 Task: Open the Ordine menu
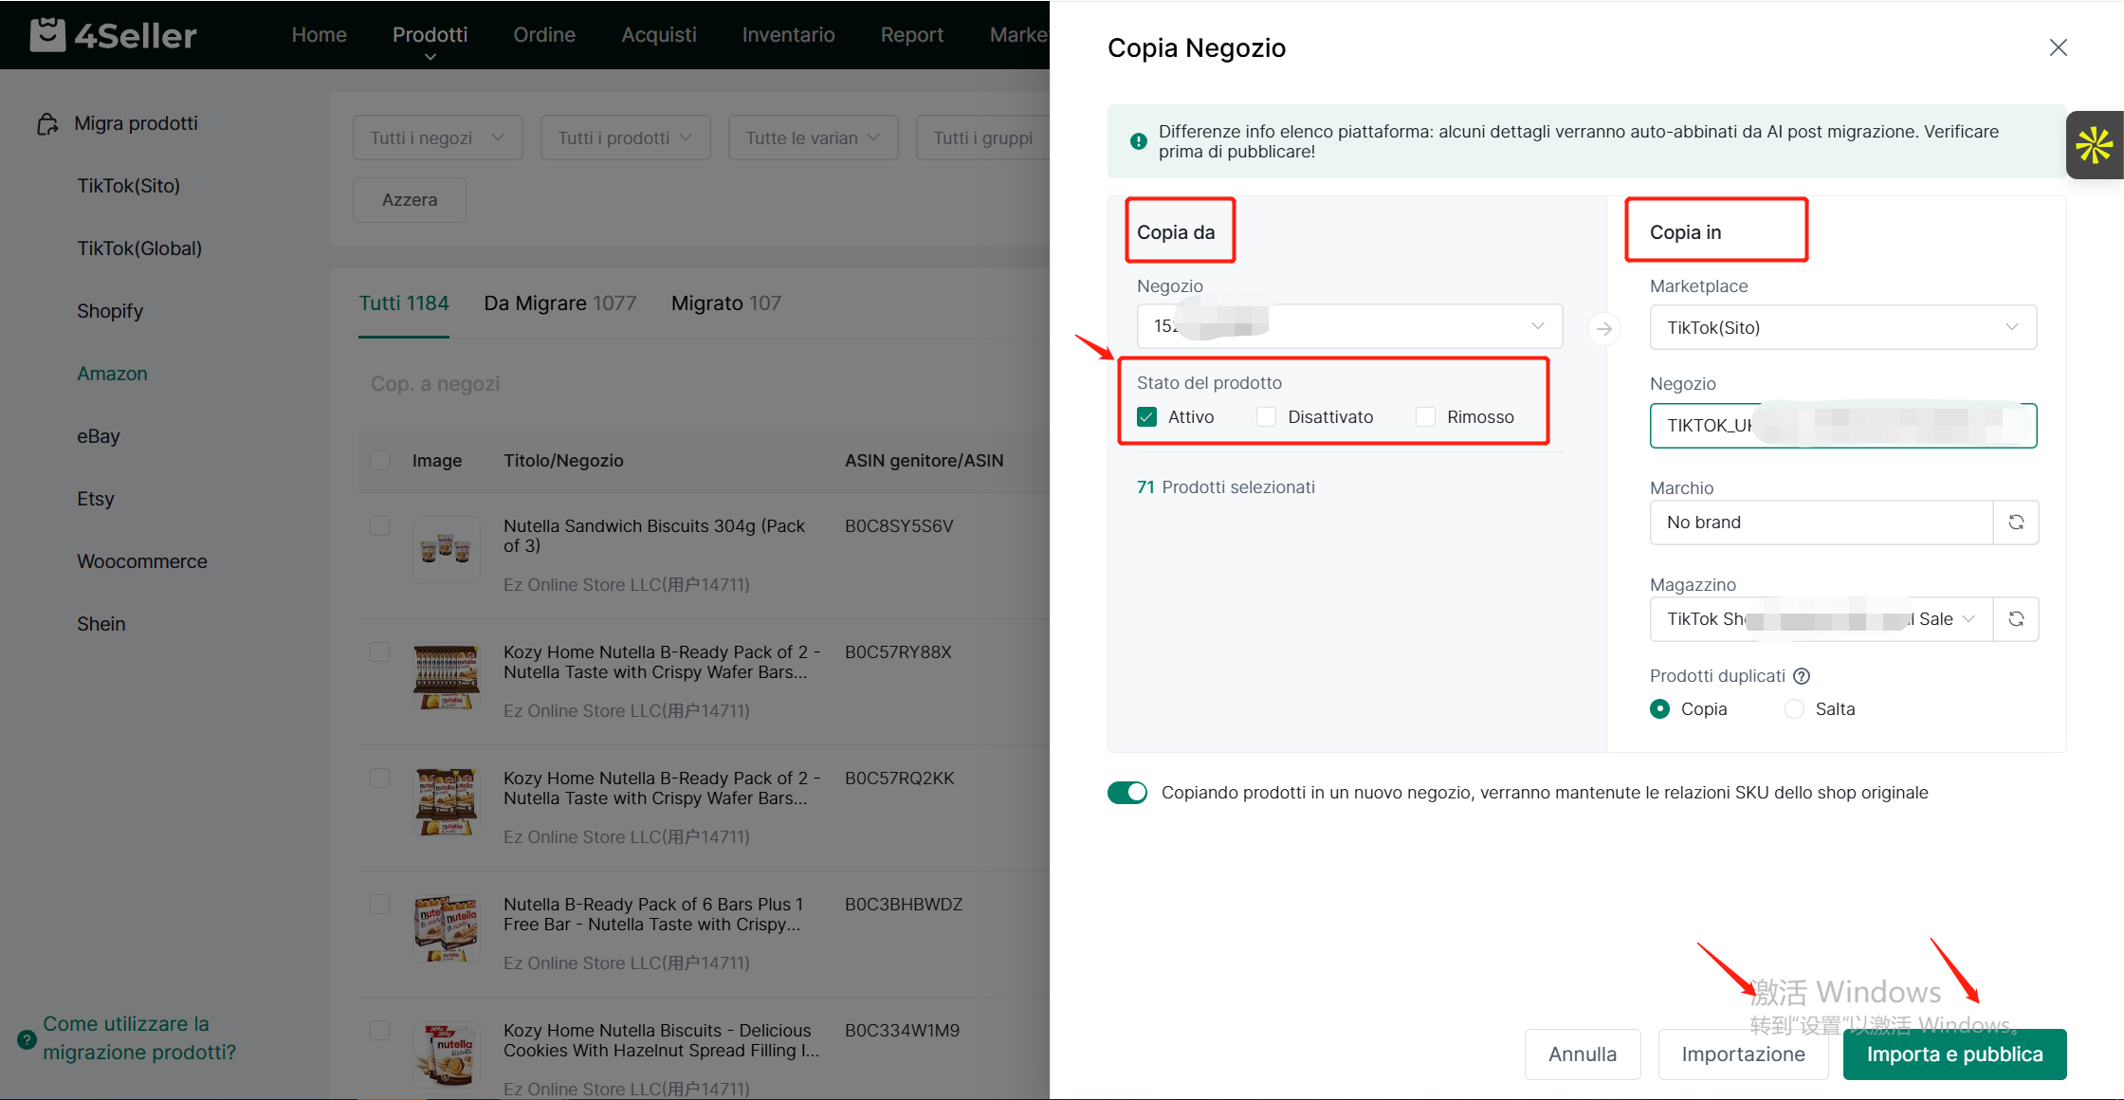coord(544,35)
